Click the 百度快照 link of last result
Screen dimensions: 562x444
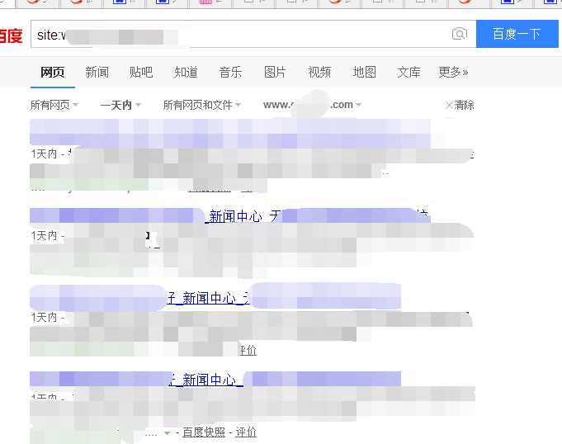tap(204, 432)
